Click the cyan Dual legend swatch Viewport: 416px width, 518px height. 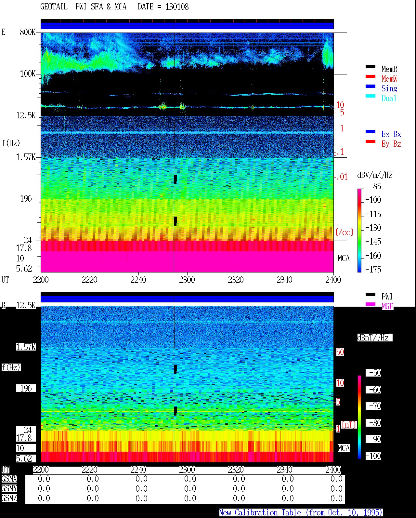(x=370, y=96)
